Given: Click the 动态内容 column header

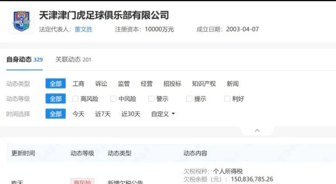Looking at the screenshot, I should click(x=195, y=153).
